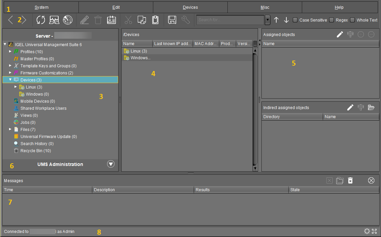Click the edit pencil in Assigned objects panel
Viewport: 381px width, 237px height.
pyautogui.click(x=340, y=34)
